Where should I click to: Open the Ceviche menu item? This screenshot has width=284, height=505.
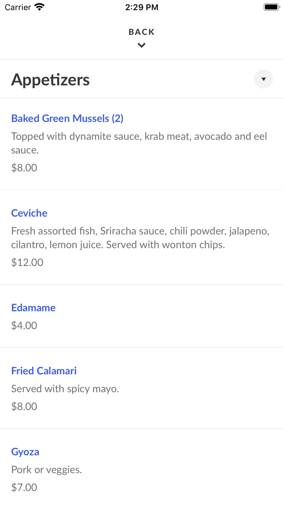[29, 213]
